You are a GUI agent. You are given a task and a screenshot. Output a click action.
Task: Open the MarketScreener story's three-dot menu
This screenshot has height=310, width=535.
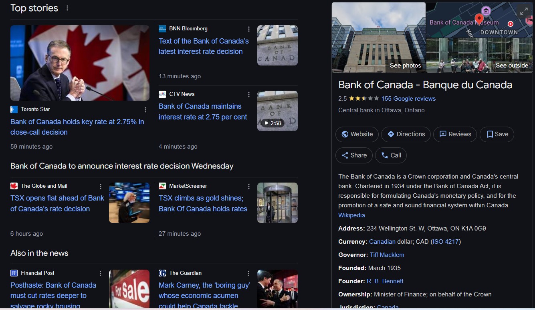point(249,187)
